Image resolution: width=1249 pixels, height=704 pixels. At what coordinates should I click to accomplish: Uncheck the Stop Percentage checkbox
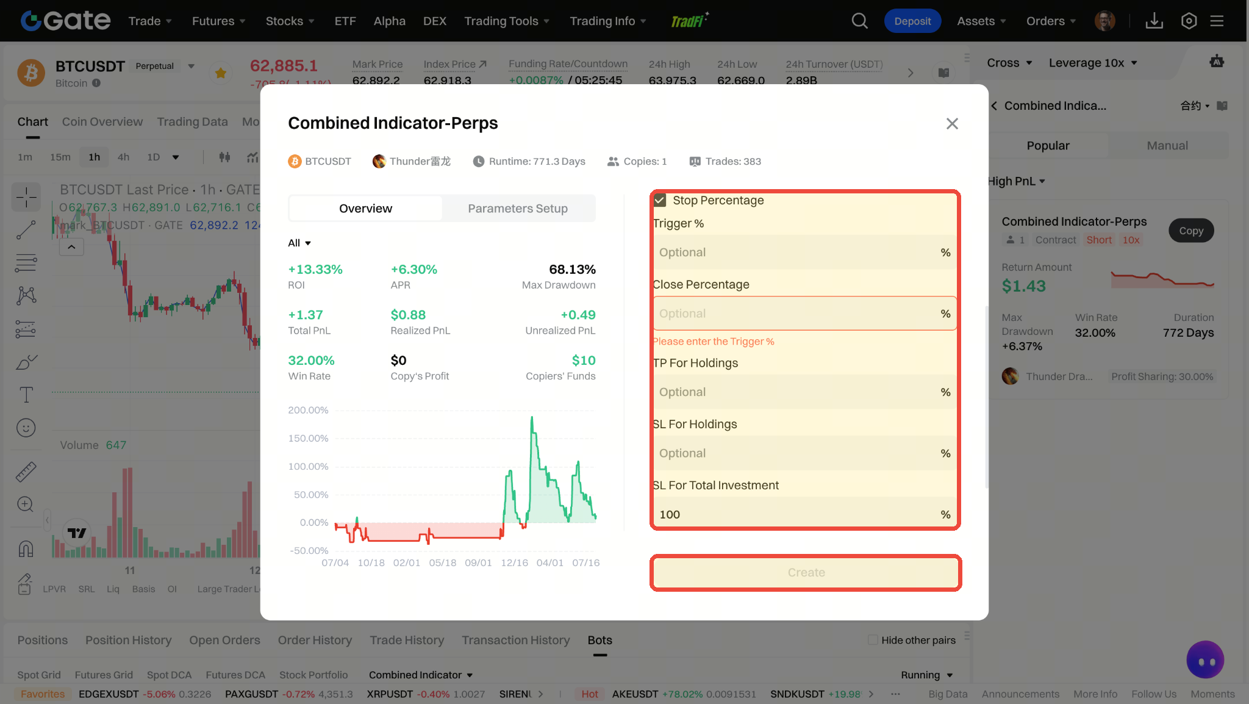tap(659, 200)
